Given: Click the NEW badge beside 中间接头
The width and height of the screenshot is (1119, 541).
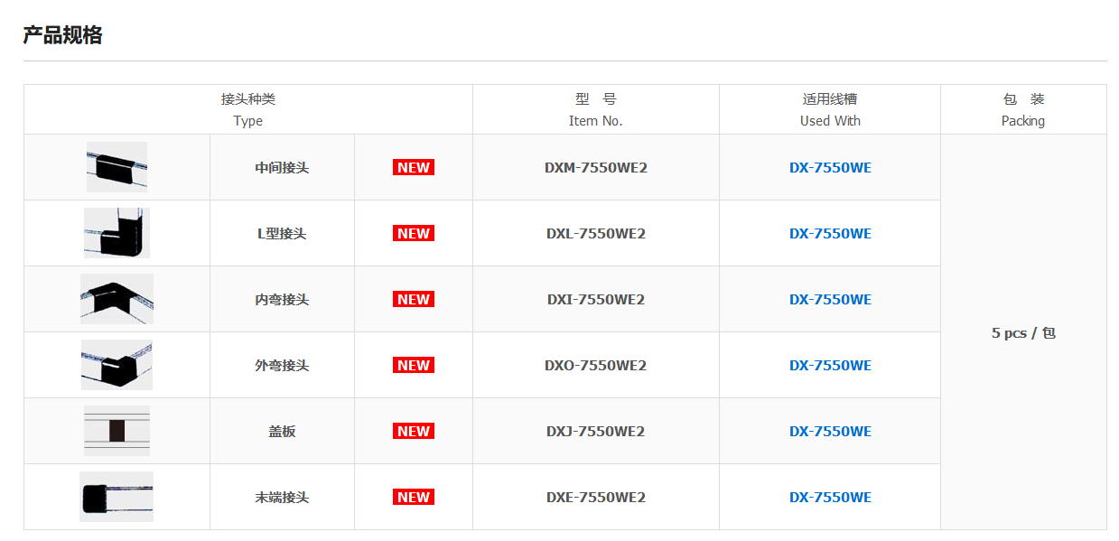Looking at the screenshot, I should click(x=414, y=167).
